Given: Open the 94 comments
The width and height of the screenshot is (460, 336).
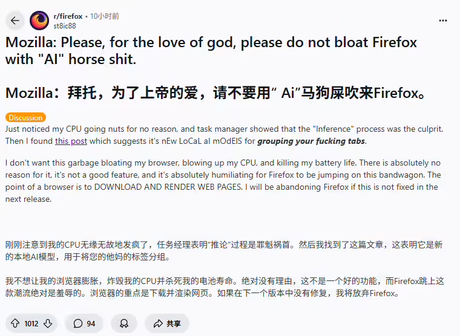Looking at the screenshot, I should click(84, 323).
